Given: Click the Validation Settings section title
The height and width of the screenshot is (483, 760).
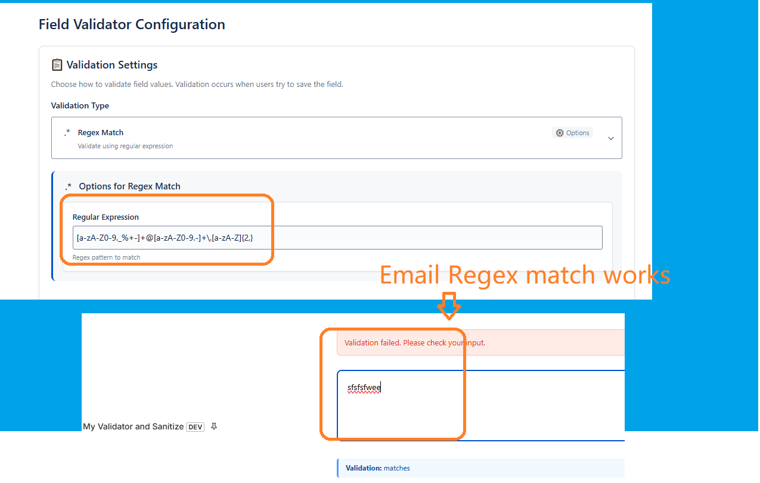Looking at the screenshot, I should [x=112, y=65].
